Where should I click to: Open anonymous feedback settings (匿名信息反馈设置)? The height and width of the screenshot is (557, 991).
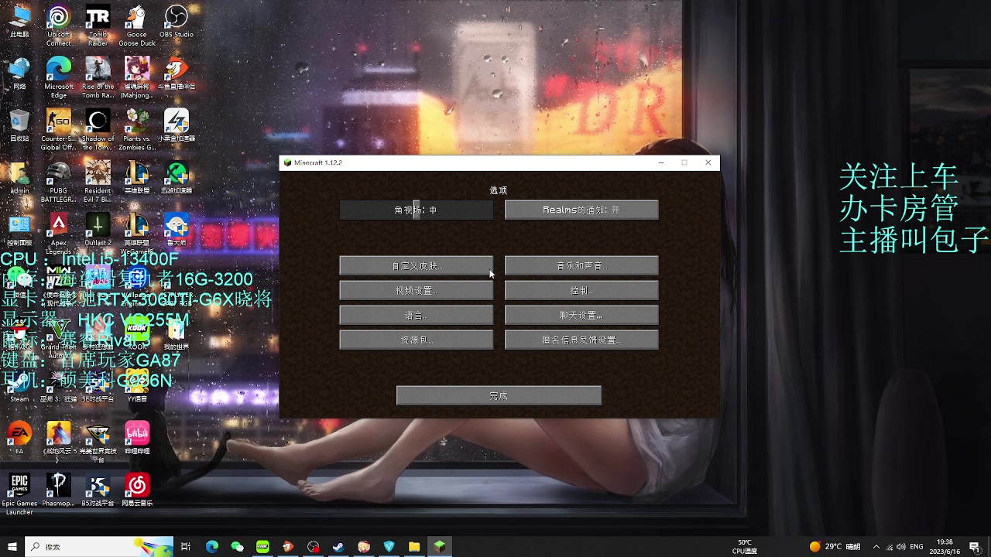[x=581, y=340]
